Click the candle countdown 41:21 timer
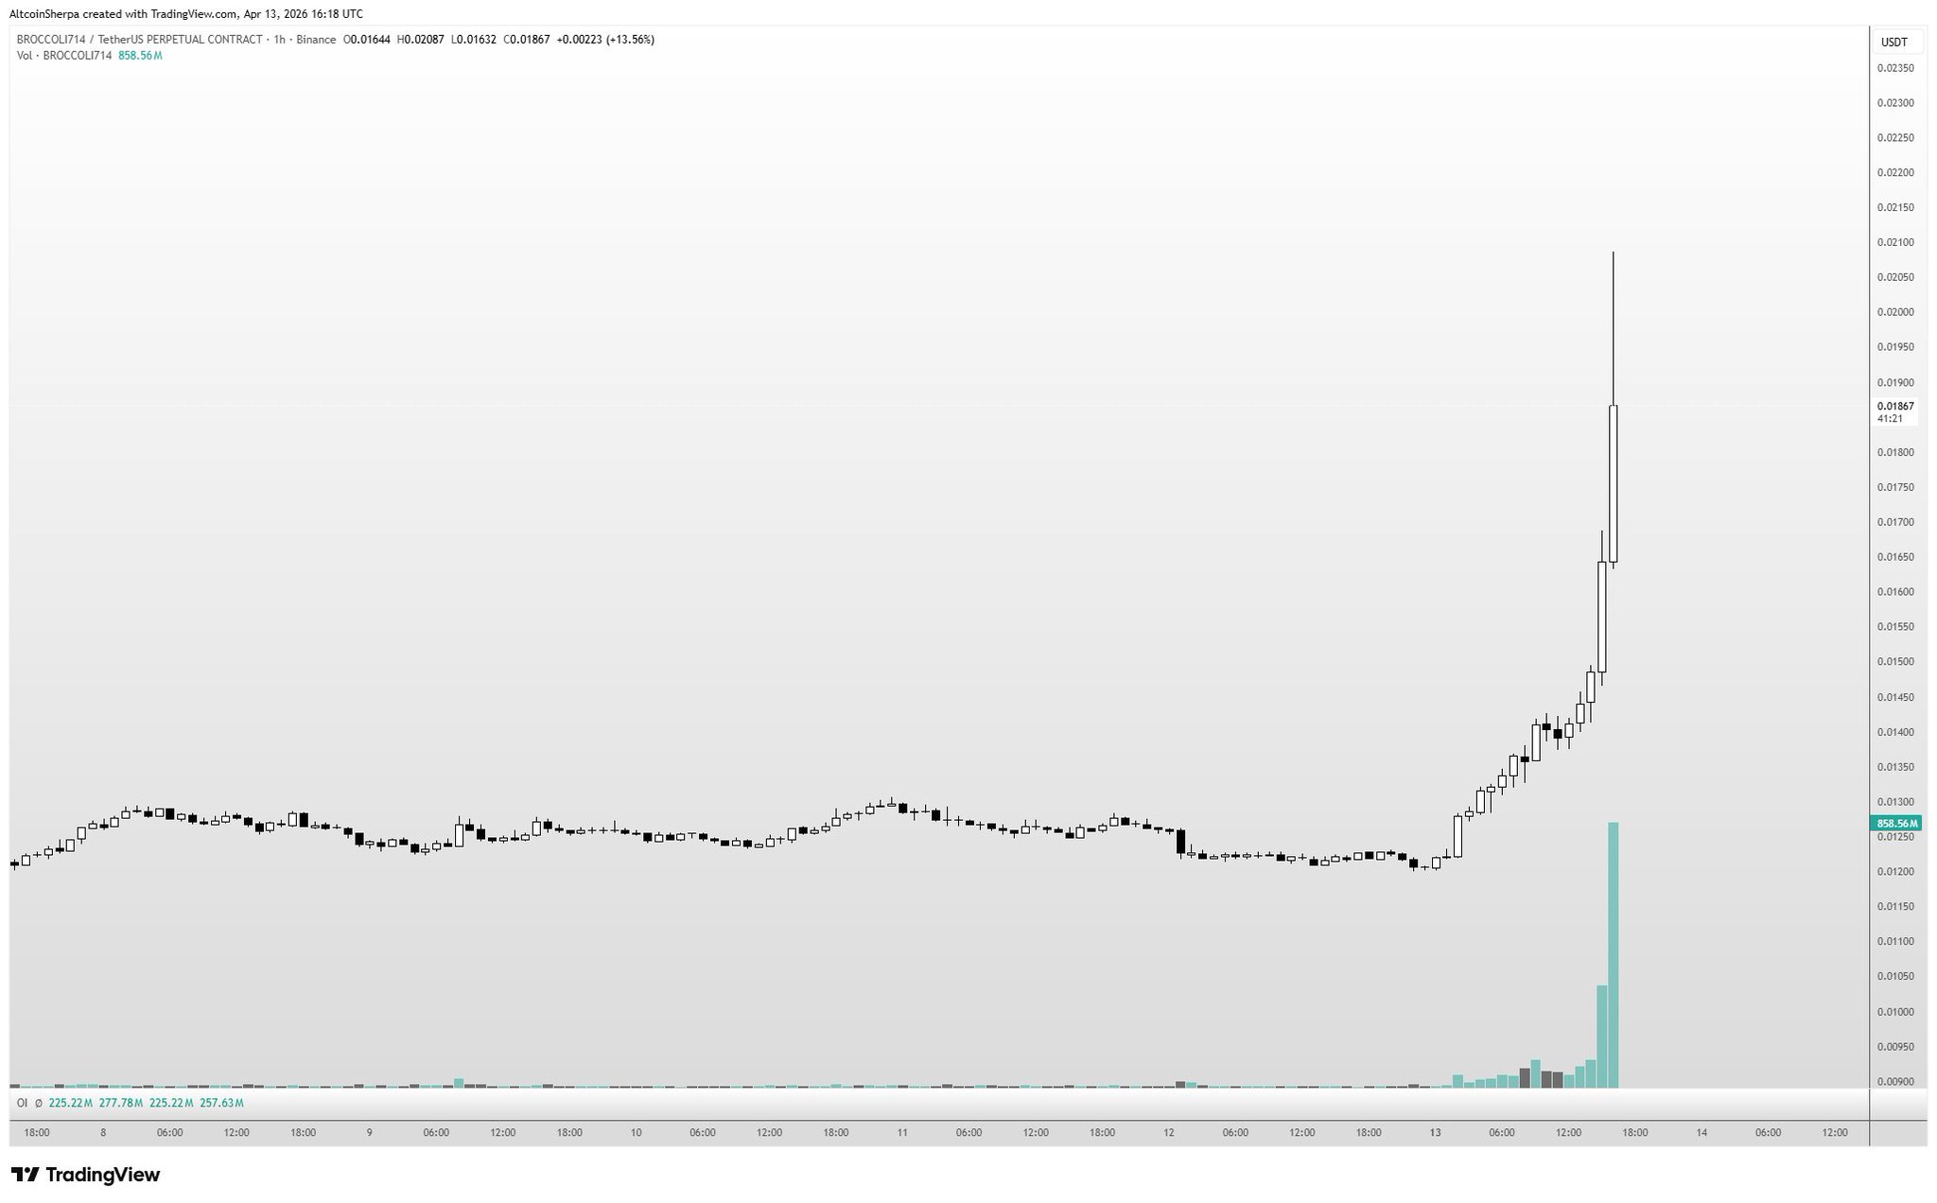Screen dimensions: 1937x1203 pyautogui.click(x=1890, y=418)
